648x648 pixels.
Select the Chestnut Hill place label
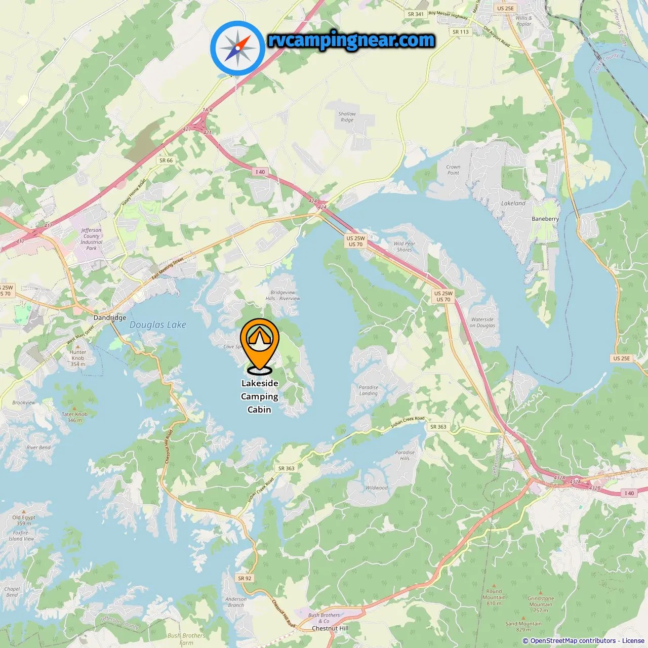click(330, 628)
